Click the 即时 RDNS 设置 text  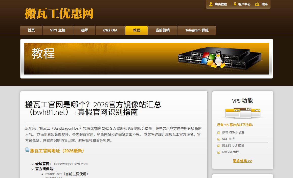(x=233, y=132)
